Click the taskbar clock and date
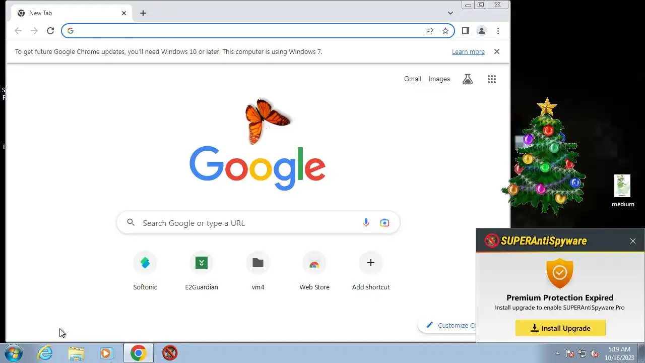645x363 pixels. [x=619, y=353]
